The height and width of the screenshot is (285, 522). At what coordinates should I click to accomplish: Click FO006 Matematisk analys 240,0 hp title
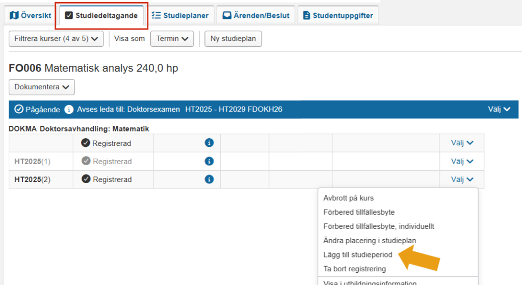[x=93, y=68]
